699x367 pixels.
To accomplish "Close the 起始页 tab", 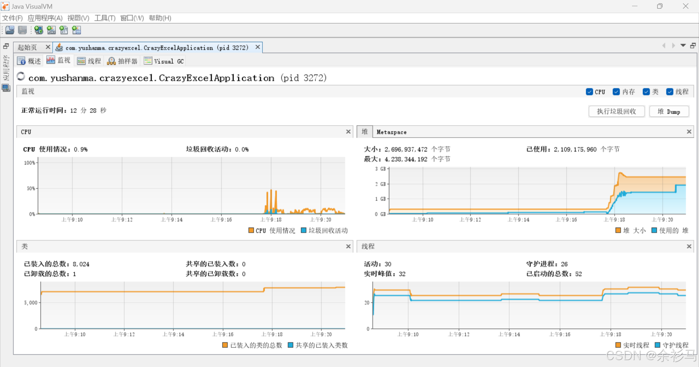I will [48, 47].
